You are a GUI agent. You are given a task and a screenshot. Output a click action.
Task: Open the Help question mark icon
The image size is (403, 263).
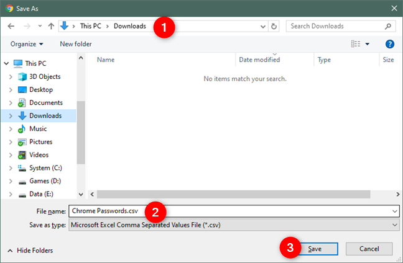point(390,44)
